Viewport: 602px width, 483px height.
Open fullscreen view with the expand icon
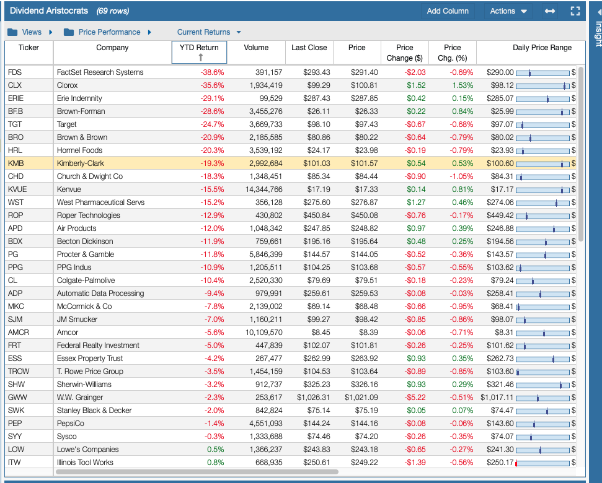point(575,11)
